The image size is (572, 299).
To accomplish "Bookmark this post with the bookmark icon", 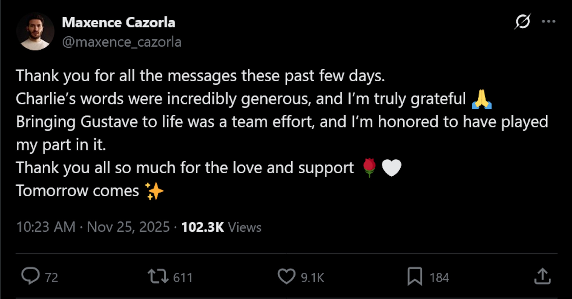I will 415,276.
